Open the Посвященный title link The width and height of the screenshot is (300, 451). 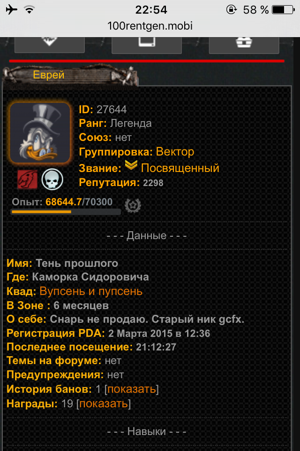(x=180, y=168)
